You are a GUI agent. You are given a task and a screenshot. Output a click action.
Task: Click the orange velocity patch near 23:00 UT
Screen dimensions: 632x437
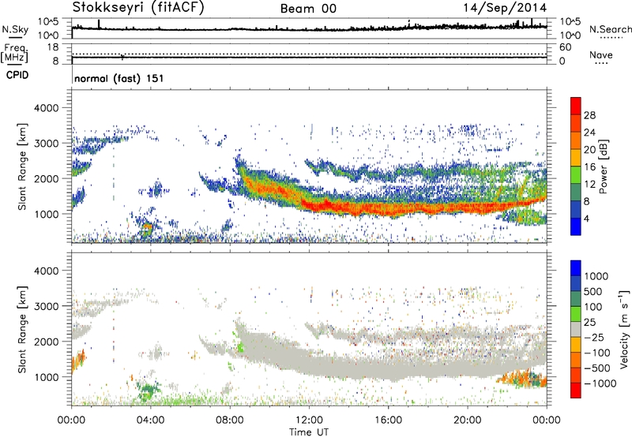(x=520, y=379)
